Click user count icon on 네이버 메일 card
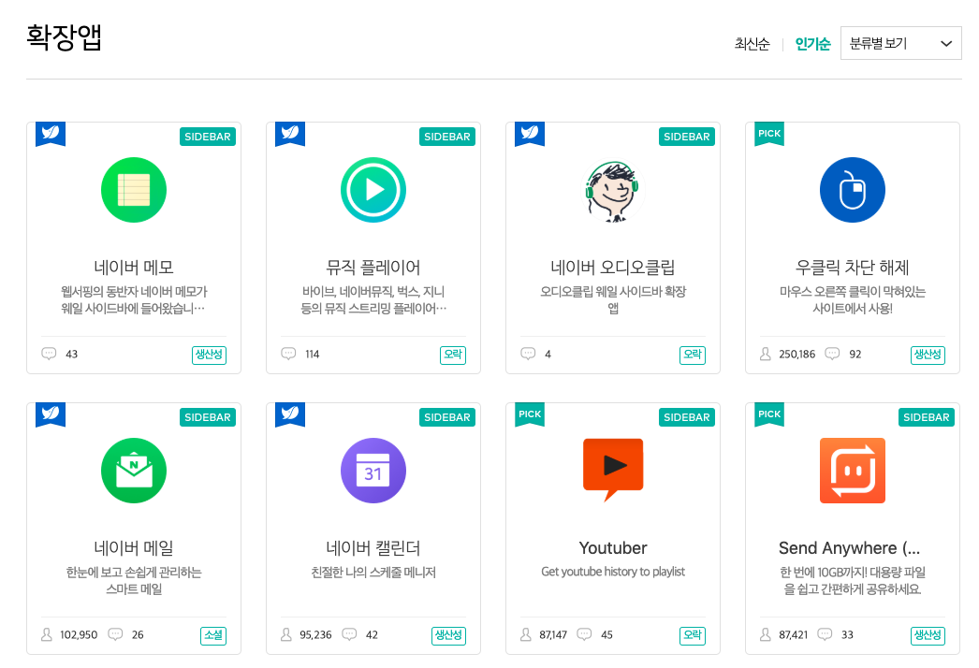979x668 pixels. pos(46,635)
